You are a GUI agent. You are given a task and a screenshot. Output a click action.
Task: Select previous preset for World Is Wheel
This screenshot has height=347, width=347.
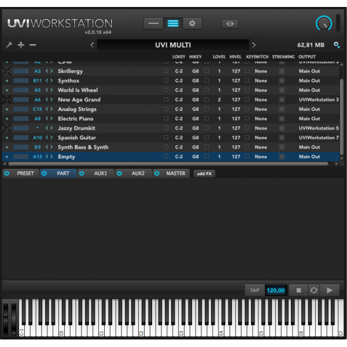47,90
